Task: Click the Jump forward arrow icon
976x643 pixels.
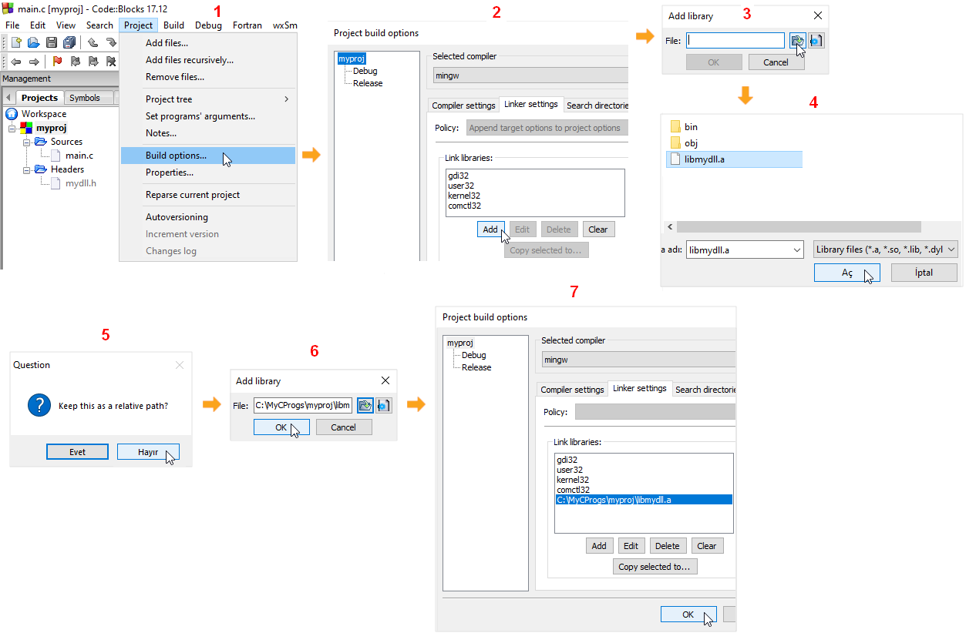Action: click(x=34, y=62)
